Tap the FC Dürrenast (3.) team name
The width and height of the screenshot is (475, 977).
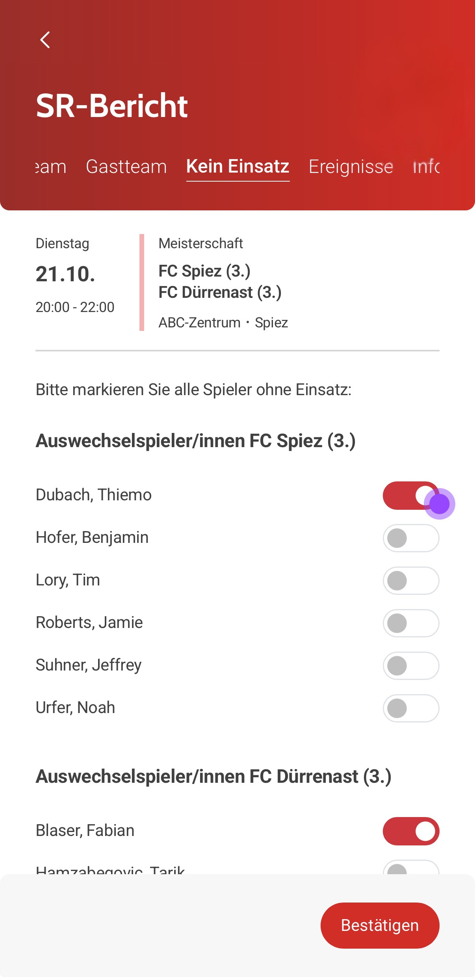point(220,292)
